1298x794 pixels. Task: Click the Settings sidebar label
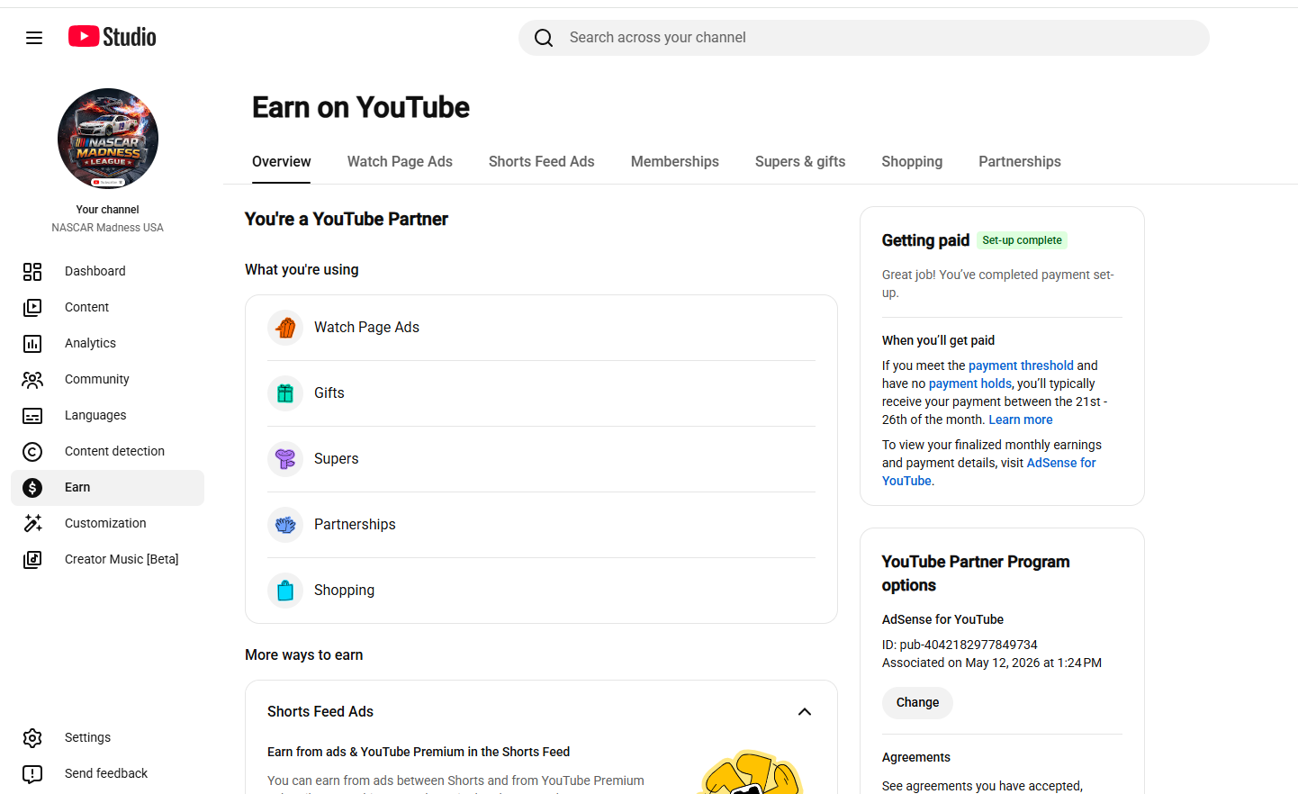point(87,738)
